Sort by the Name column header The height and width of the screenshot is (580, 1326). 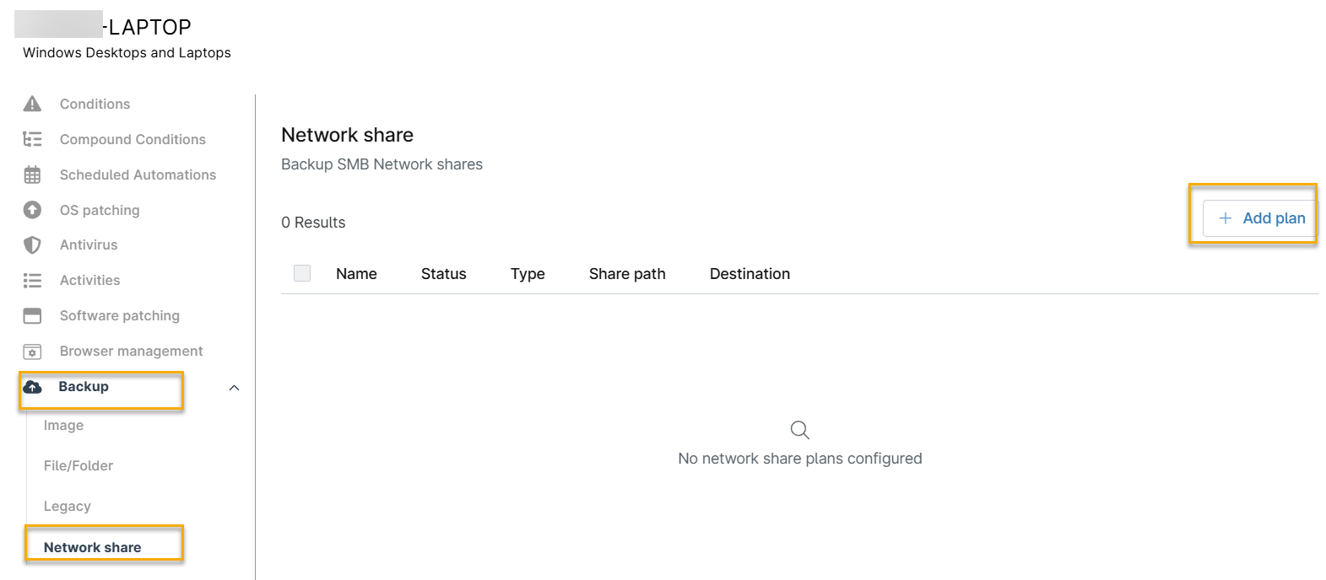pyautogui.click(x=356, y=274)
